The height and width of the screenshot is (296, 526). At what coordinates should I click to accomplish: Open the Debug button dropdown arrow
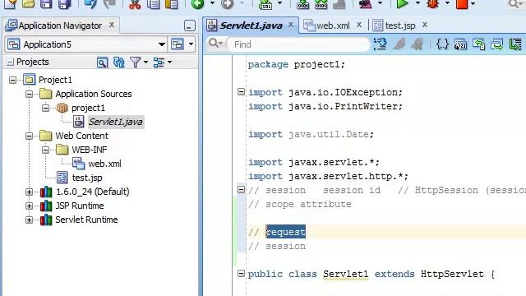click(447, 3)
